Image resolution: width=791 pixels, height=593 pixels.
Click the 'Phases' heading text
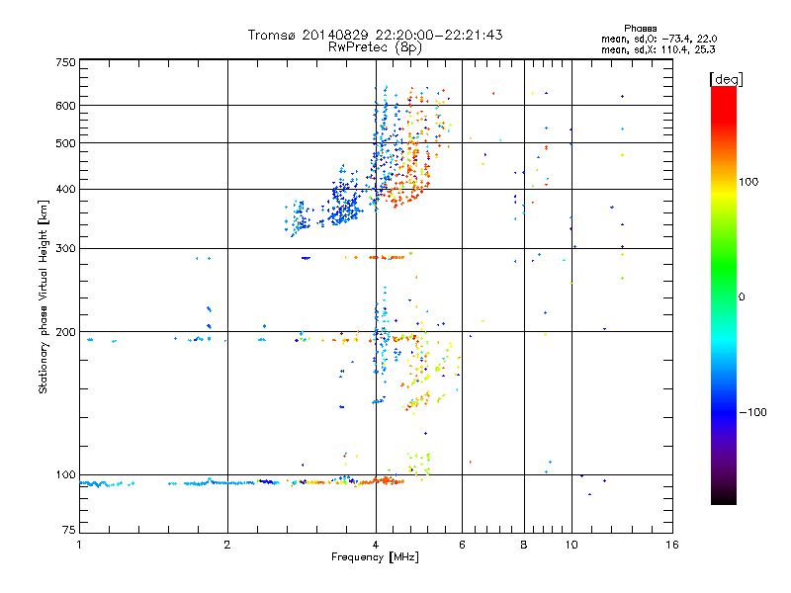point(640,29)
